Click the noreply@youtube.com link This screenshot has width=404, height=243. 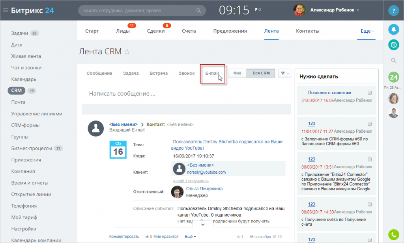pos(206,172)
